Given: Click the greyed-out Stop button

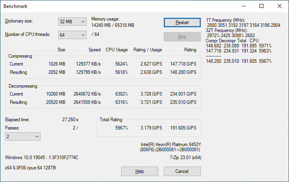Looking at the screenshot, I should point(182,37).
